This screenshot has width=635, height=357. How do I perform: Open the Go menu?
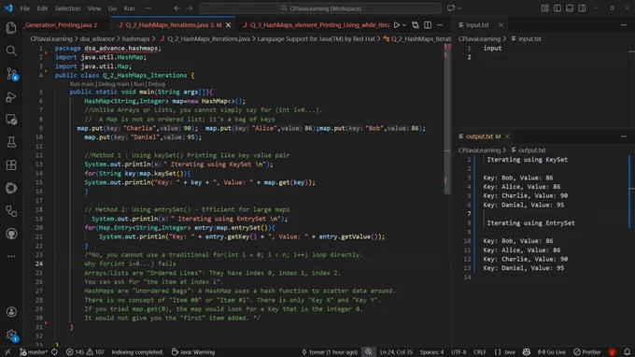[112, 8]
